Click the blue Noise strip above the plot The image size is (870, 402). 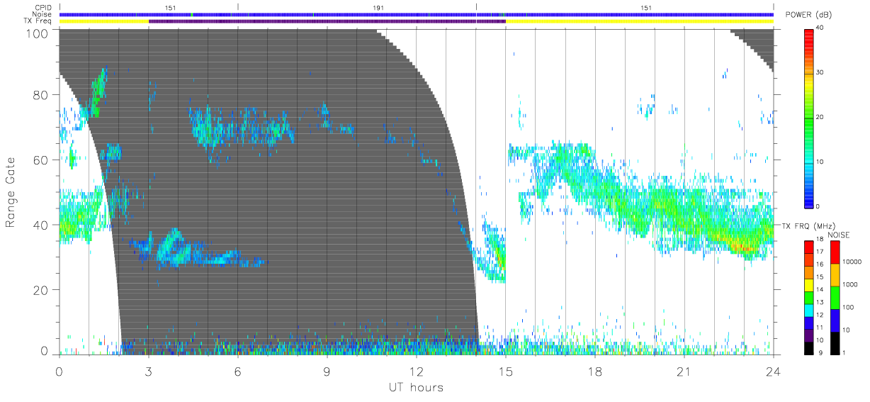(416, 14)
